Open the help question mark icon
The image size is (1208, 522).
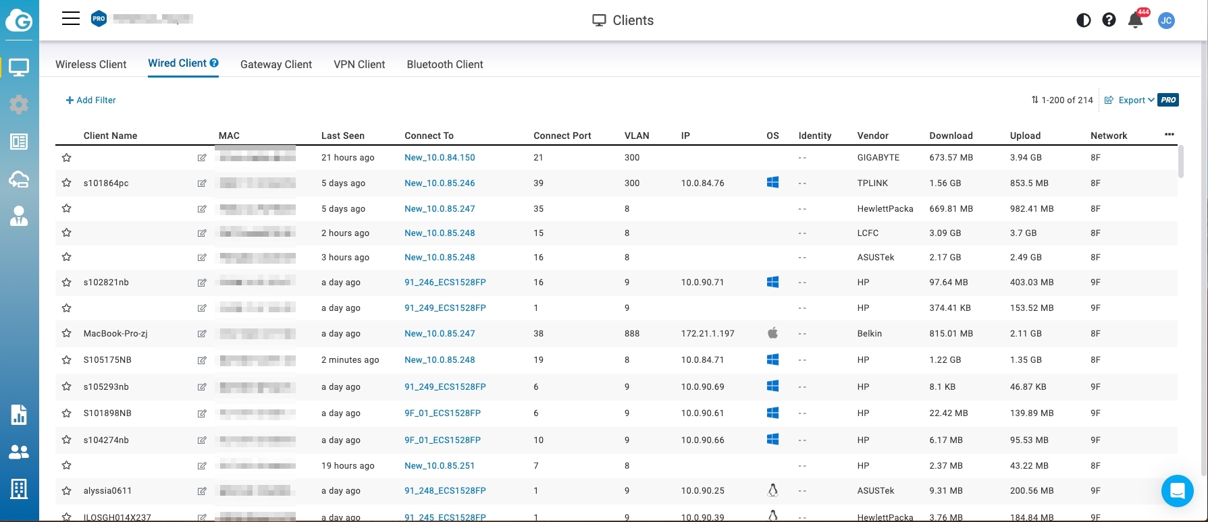coord(1109,20)
